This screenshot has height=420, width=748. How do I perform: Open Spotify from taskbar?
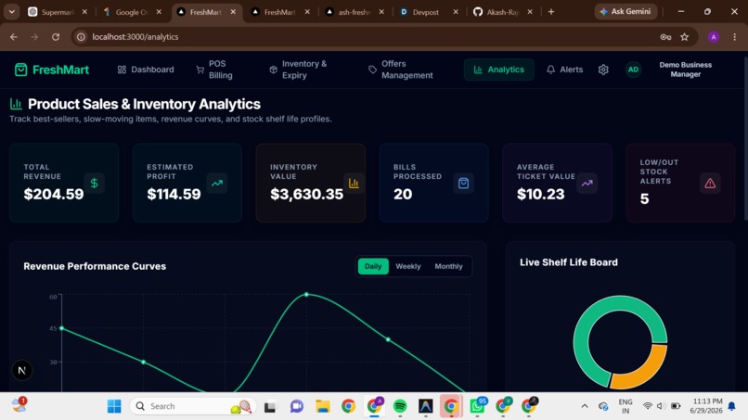[400, 406]
